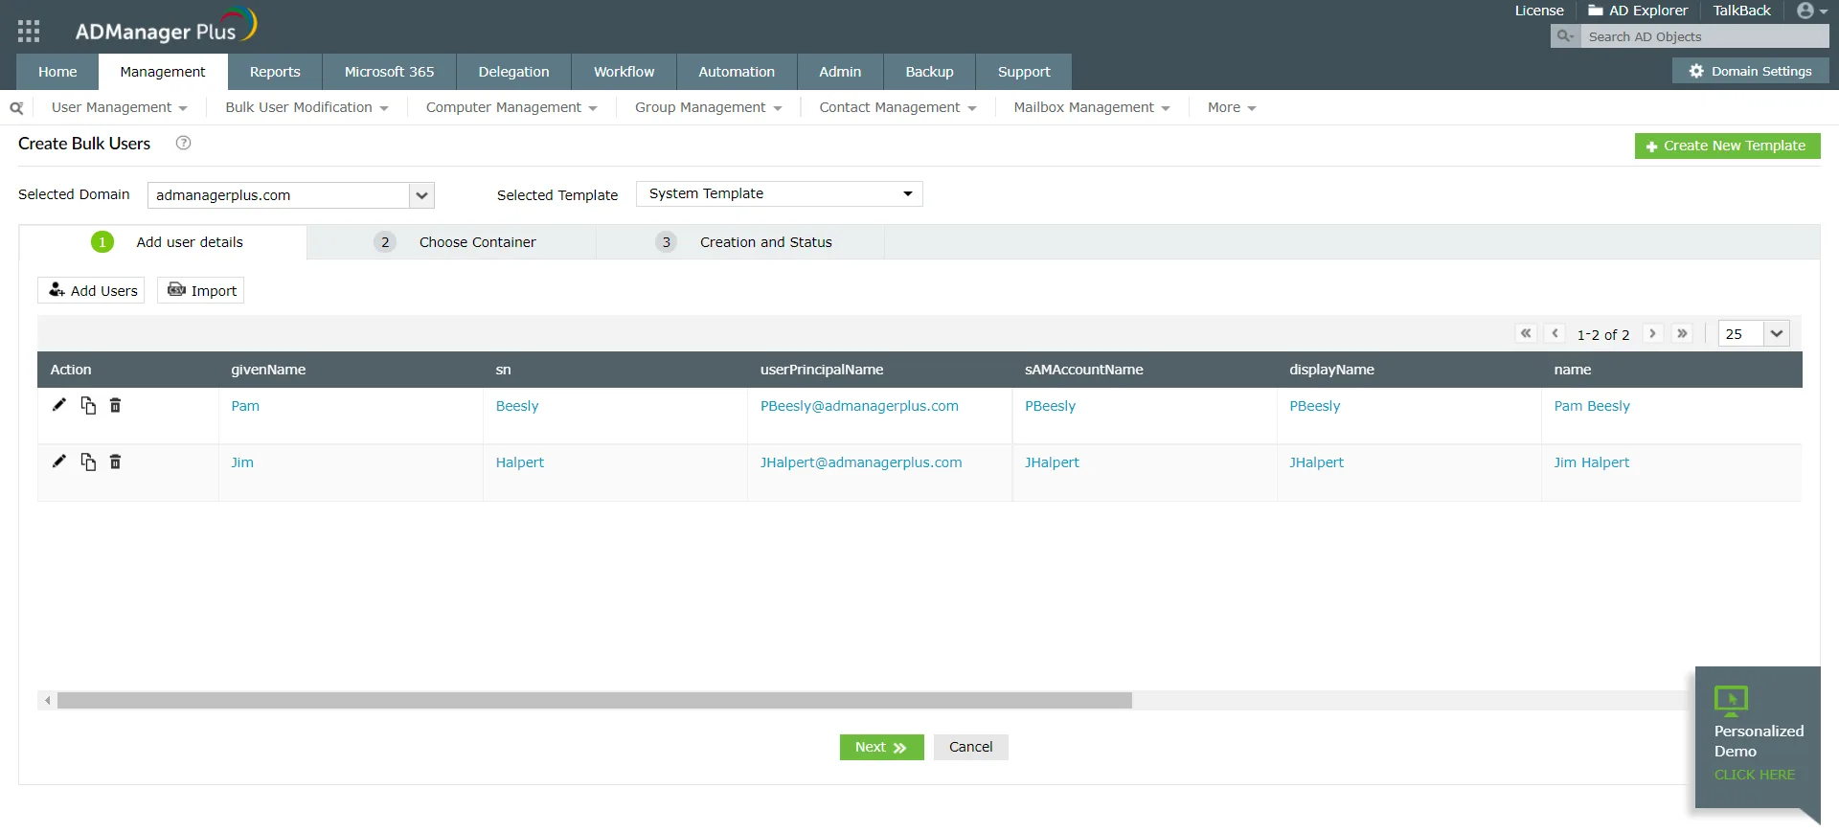Open the Create Bulk Users help icon
The image size is (1839, 833).
coord(183,143)
